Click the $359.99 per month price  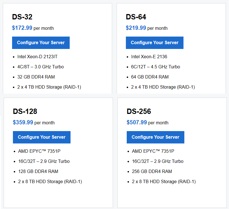point(34,123)
